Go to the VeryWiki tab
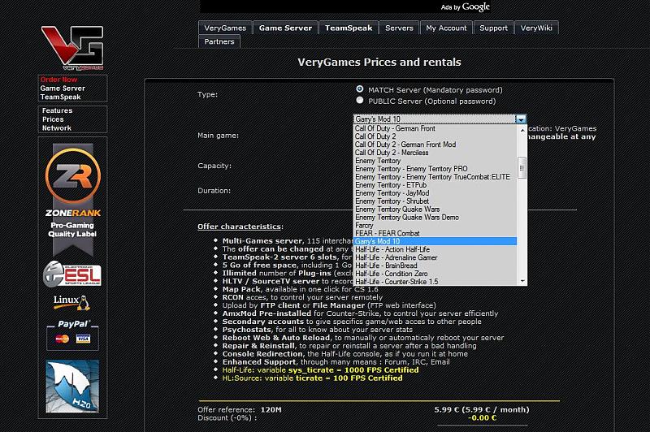 (x=536, y=28)
